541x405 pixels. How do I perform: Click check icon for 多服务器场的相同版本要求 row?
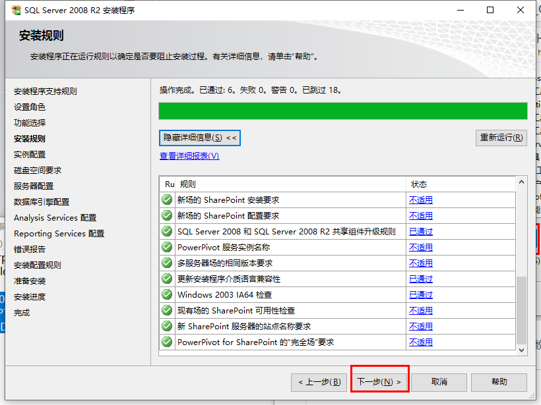pyautogui.click(x=167, y=263)
